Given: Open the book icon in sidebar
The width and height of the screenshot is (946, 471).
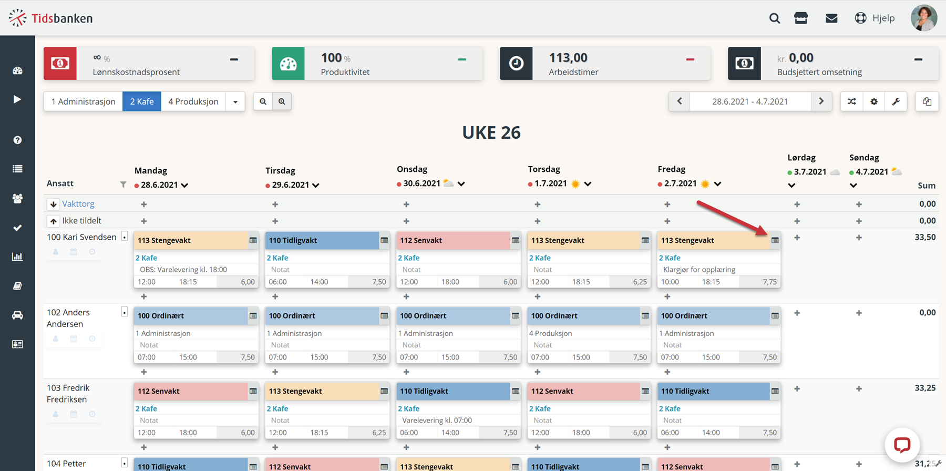Looking at the screenshot, I should (17, 286).
